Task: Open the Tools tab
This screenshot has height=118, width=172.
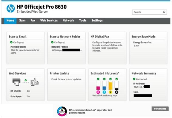Action: [x=83, y=21]
